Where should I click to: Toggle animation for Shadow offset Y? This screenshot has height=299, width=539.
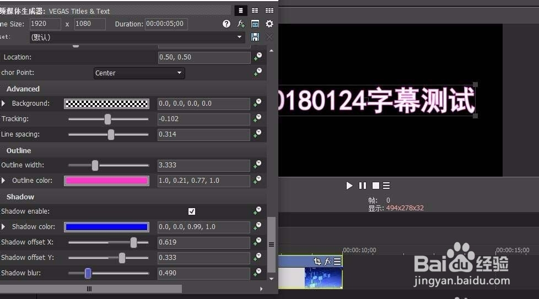pyautogui.click(x=258, y=258)
